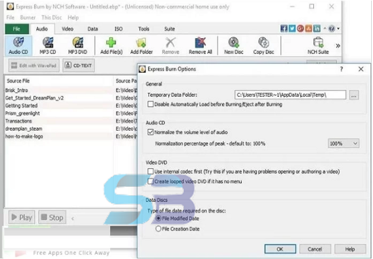This screenshot has width=373, height=259.
Task: Select the Brisk_Intro file row
Action: coord(59,90)
